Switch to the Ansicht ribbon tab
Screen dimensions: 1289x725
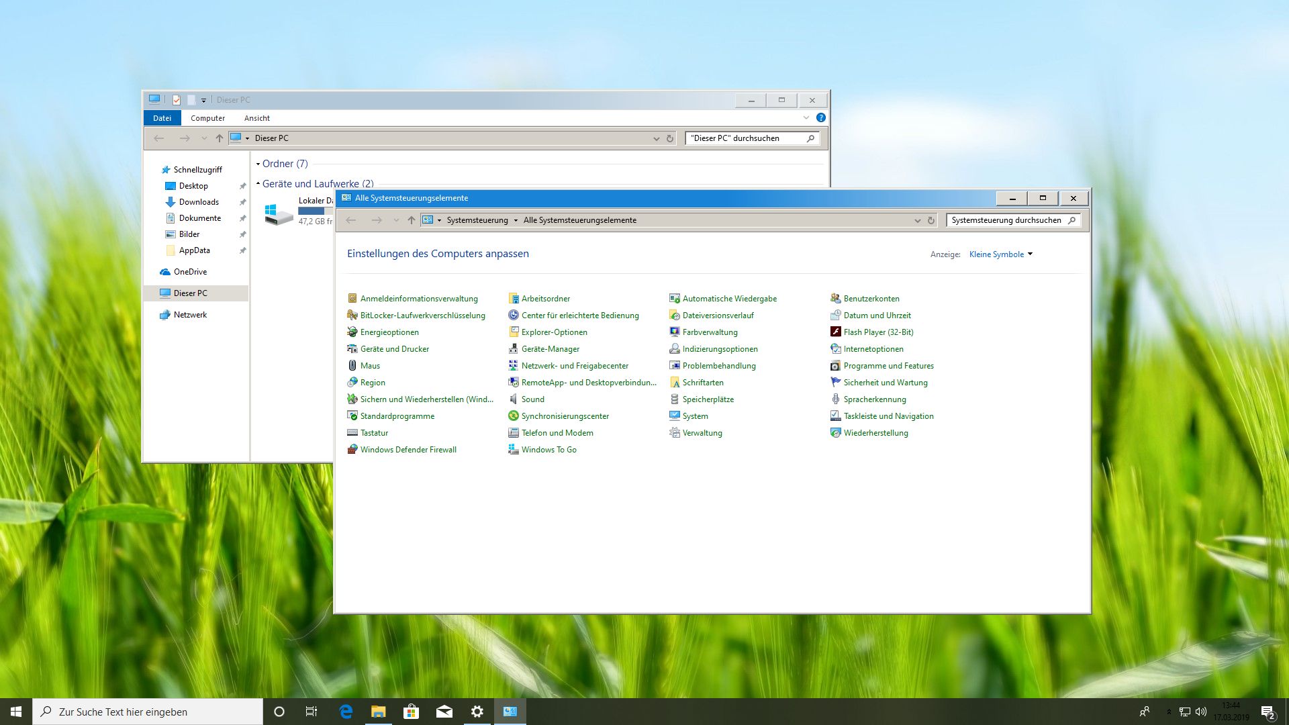[257, 118]
